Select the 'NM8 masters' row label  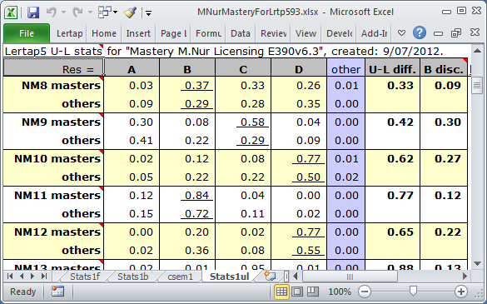pyautogui.click(x=53, y=86)
